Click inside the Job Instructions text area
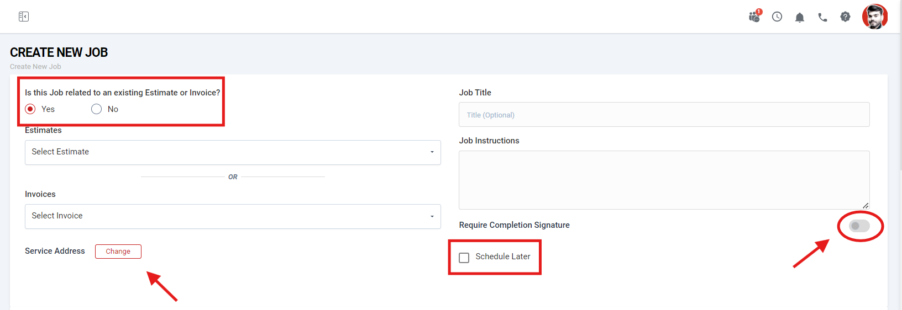The width and height of the screenshot is (902, 310). point(664,180)
